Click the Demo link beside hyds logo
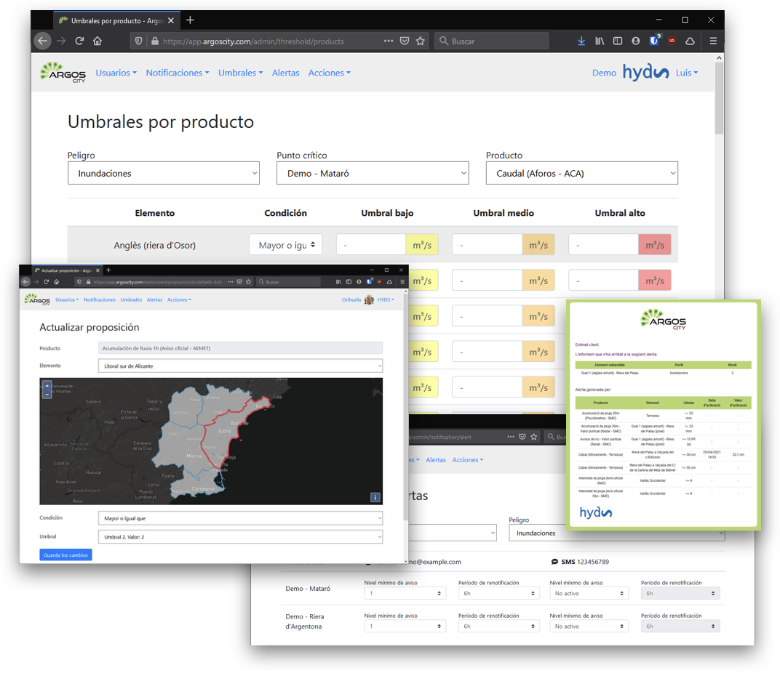This screenshot has height=673, width=780. [x=604, y=73]
